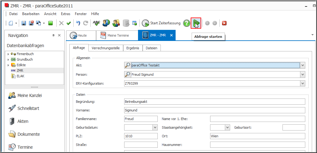Open the Geburtsdatum date dropdown
The image size is (317, 153).
(x=155, y=127)
